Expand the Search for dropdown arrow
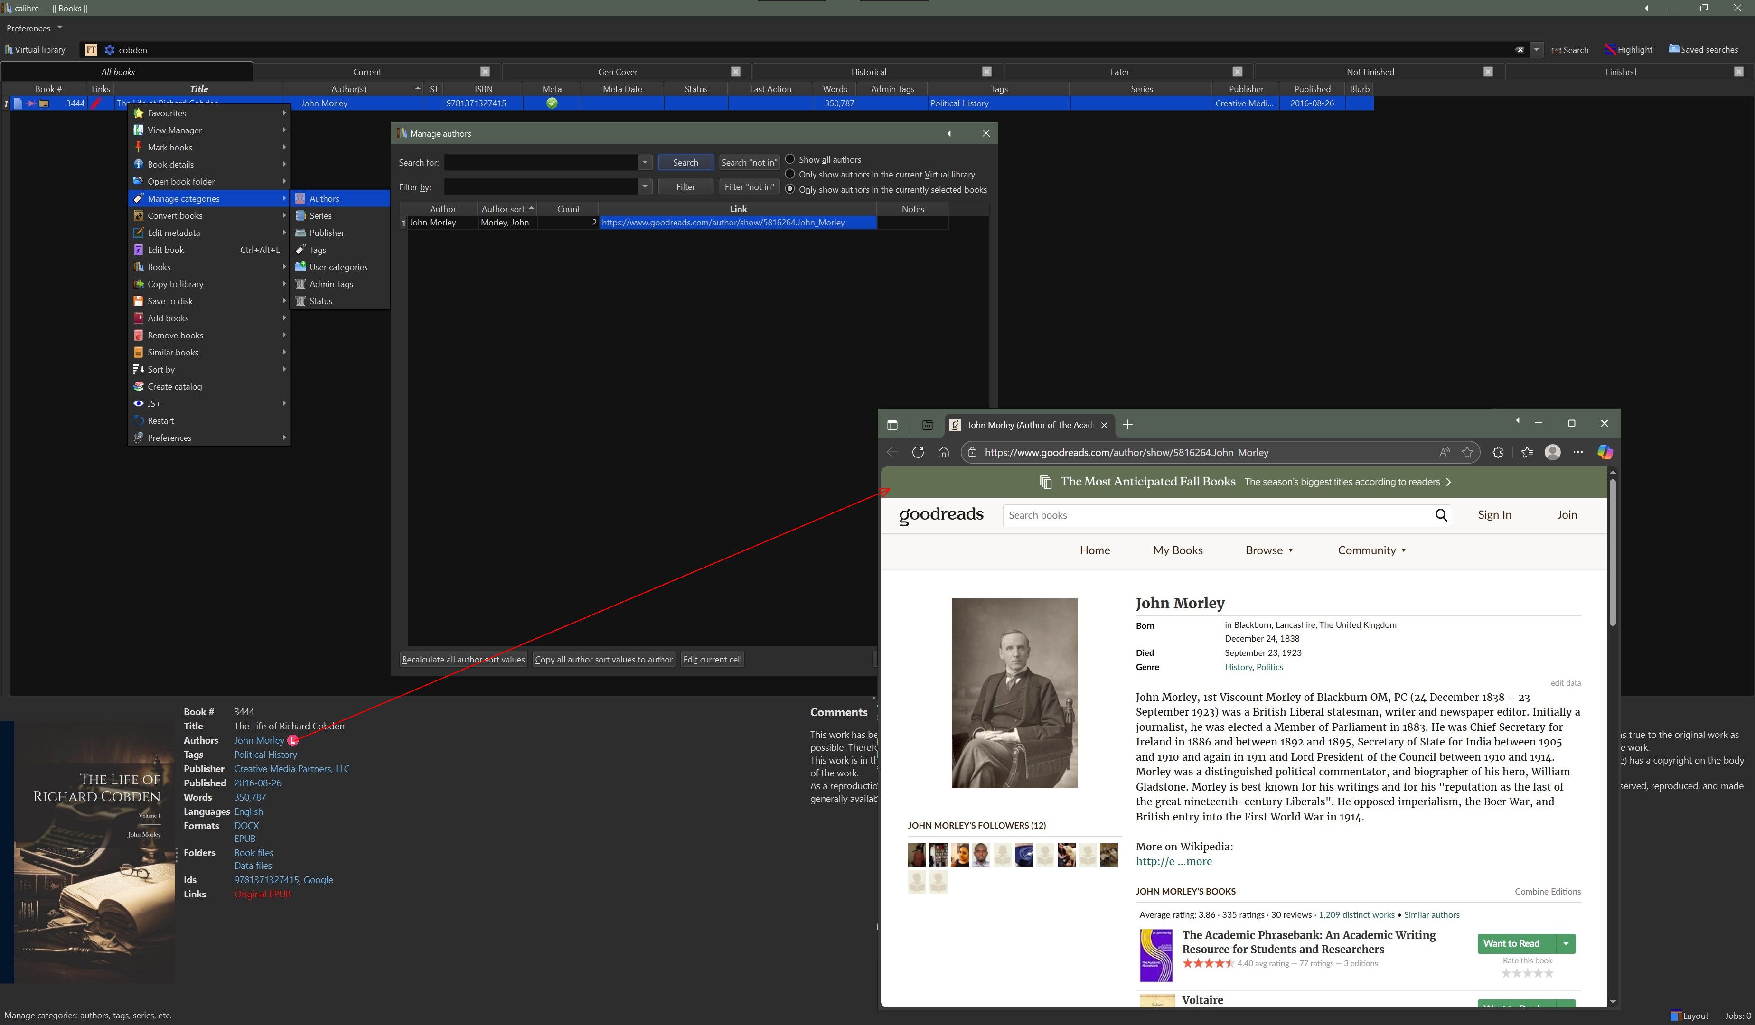Viewport: 1755px width, 1025px height. [645, 162]
